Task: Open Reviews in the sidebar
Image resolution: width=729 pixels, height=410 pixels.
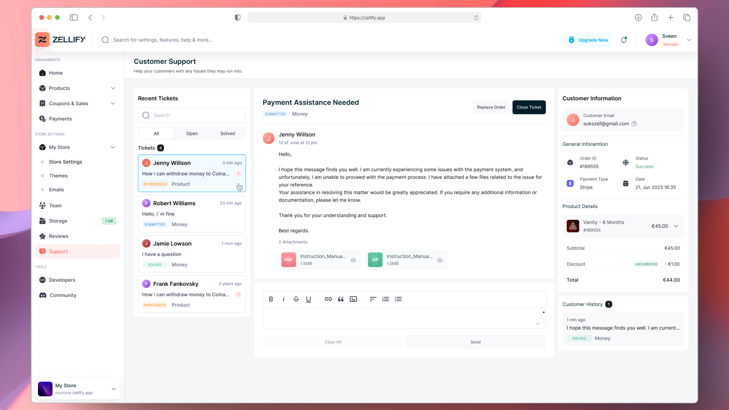Action: [77, 236]
